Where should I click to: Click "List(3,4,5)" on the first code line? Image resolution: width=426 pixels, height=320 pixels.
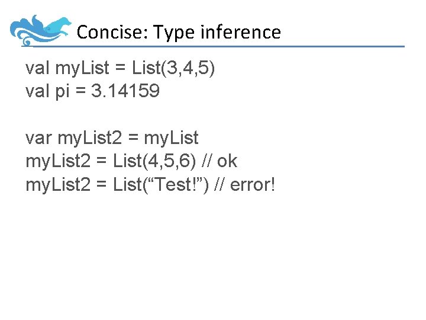point(174,69)
